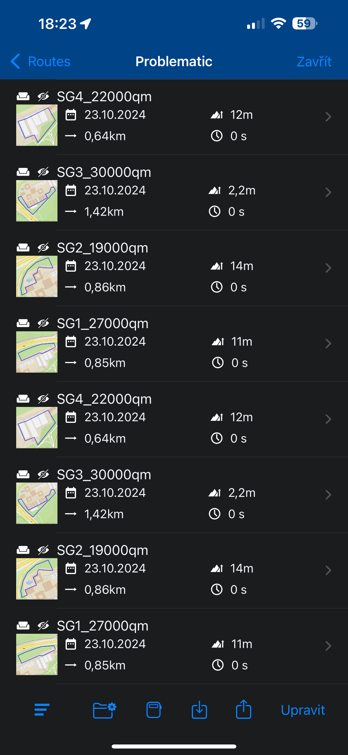Tap the Problematic folder title

click(174, 62)
